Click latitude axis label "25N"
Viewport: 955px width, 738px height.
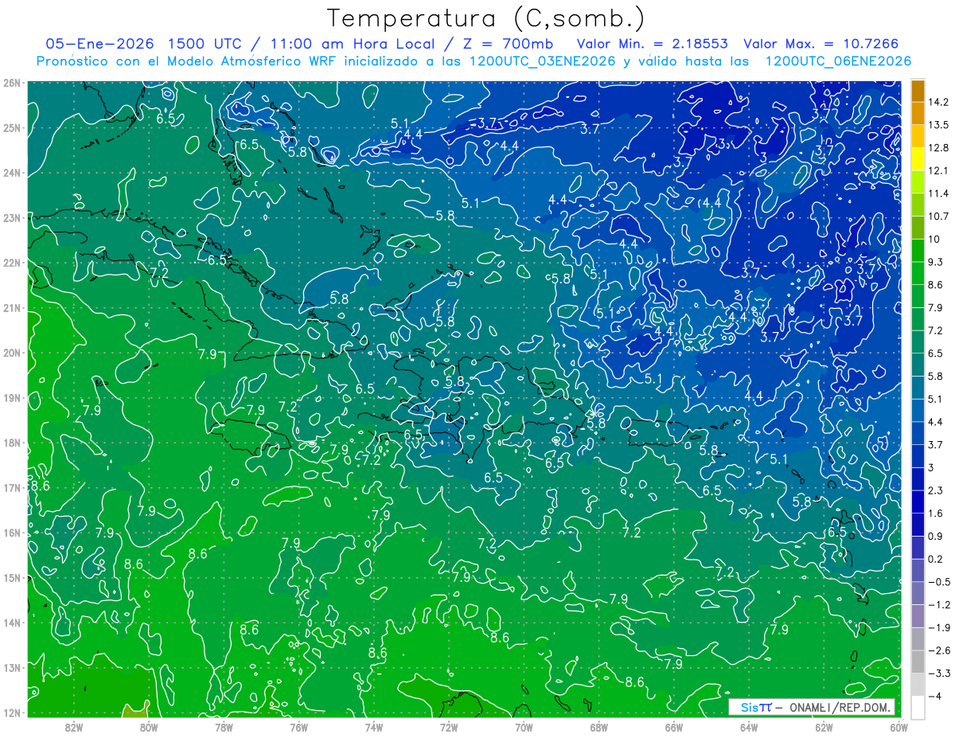(12, 127)
